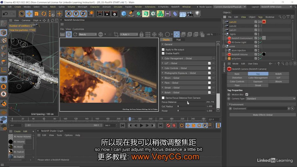Open the Camera Type dropdown
297x167 pixels.
coord(271,99)
